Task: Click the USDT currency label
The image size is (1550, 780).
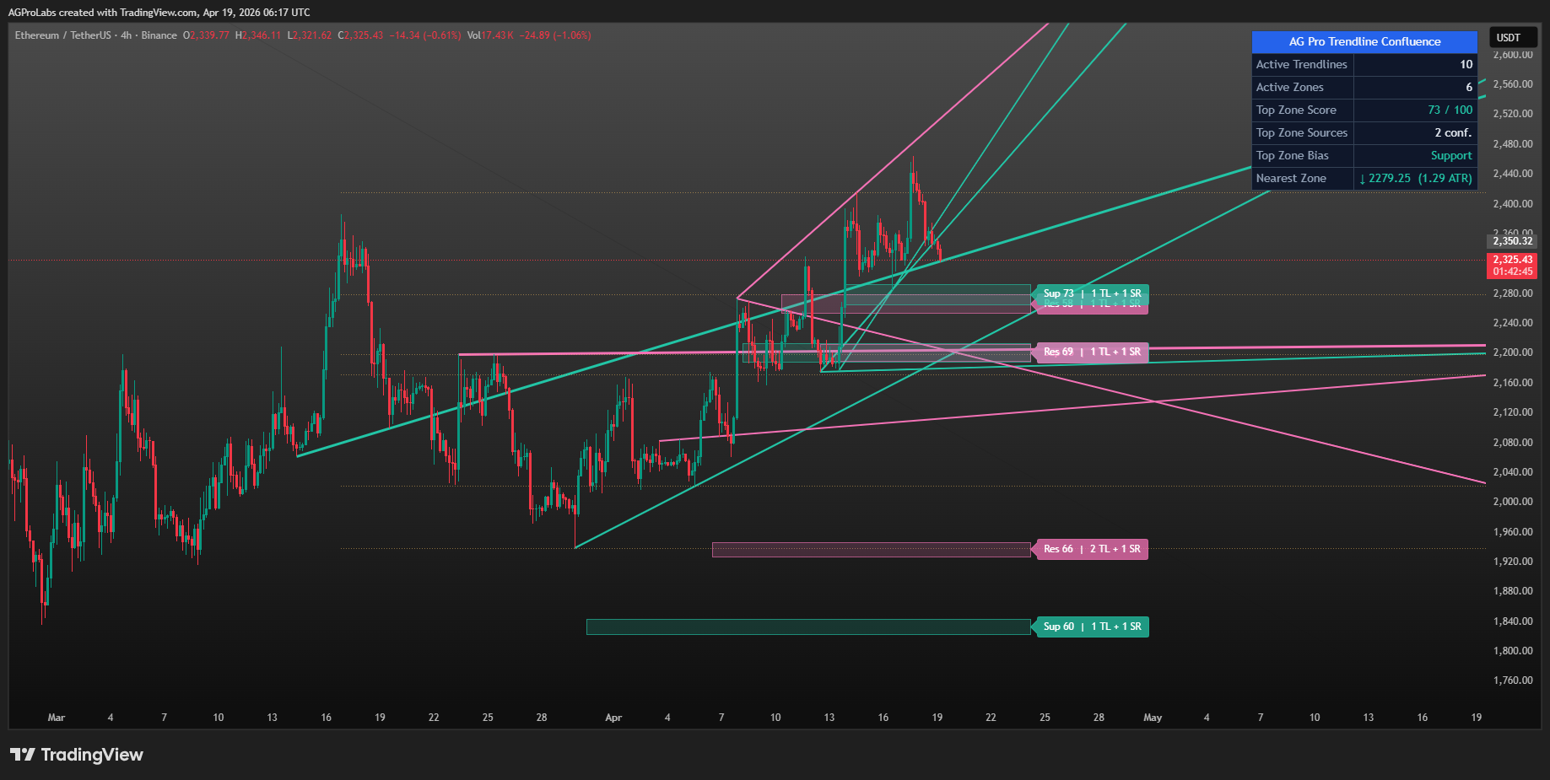Action: pyautogui.click(x=1509, y=38)
